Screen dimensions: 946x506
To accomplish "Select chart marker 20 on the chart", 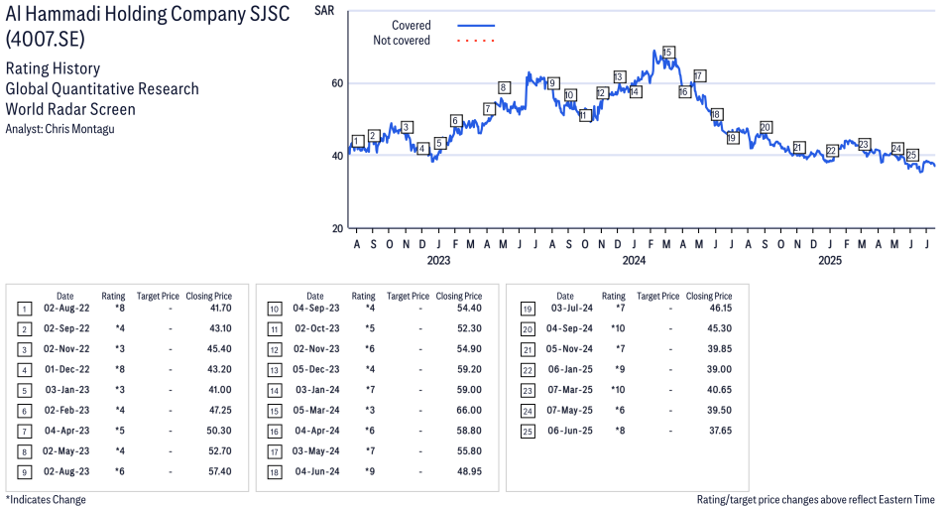I will 766,127.
